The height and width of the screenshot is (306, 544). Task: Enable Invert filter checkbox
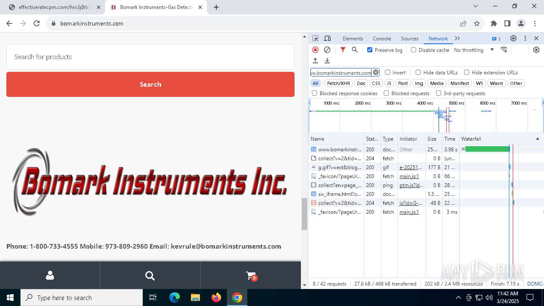pos(388,72)
